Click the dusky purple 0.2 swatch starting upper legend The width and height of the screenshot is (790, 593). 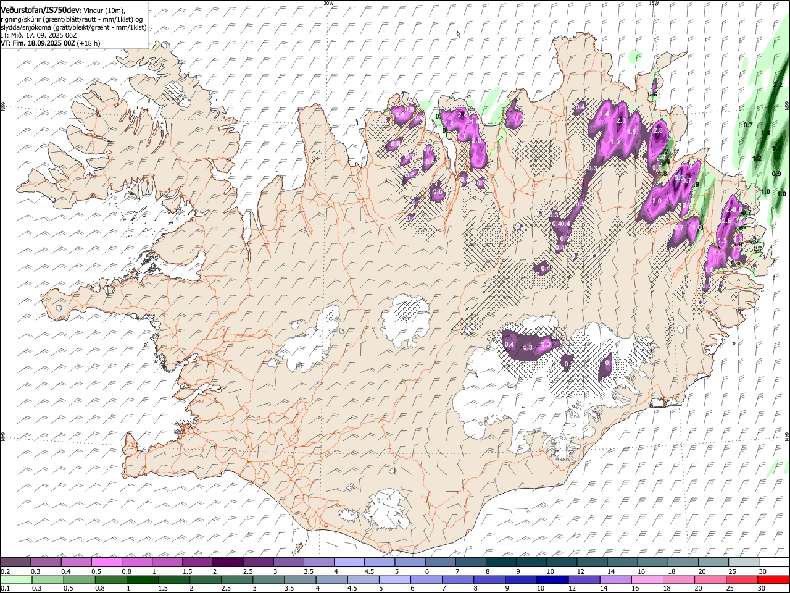pyautogui.click(x=15, y=563)
